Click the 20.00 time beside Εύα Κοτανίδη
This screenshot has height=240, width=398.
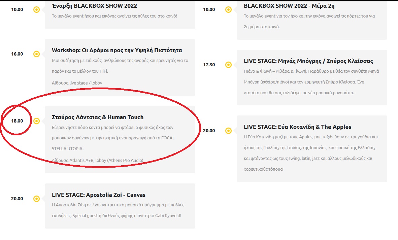click(209, 131)
